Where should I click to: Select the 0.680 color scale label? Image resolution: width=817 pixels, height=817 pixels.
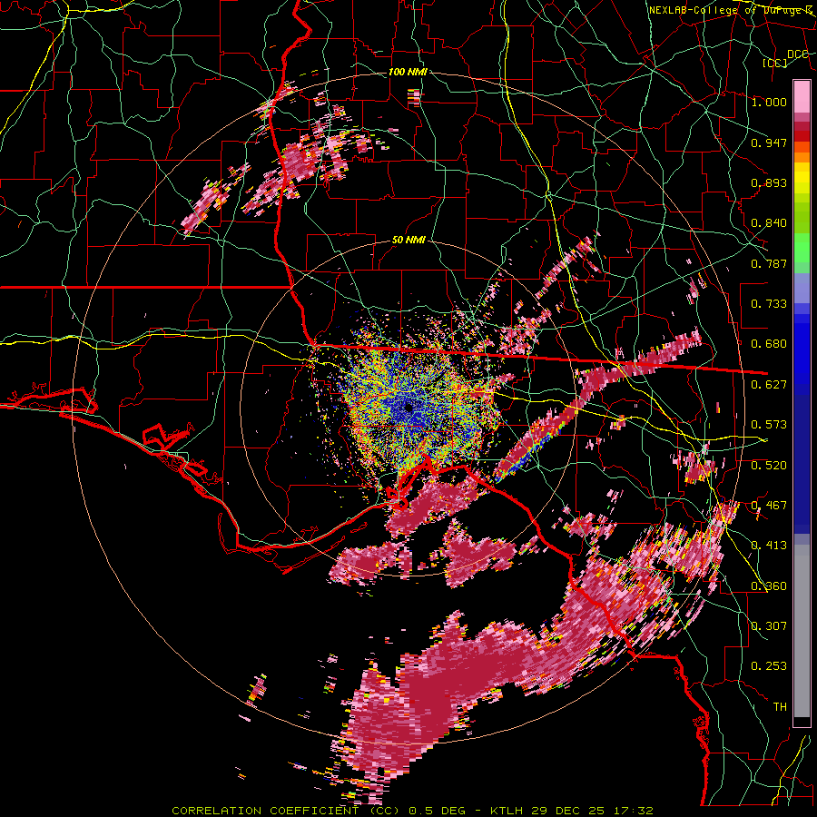pyautogui.click(x=769, y=344)
